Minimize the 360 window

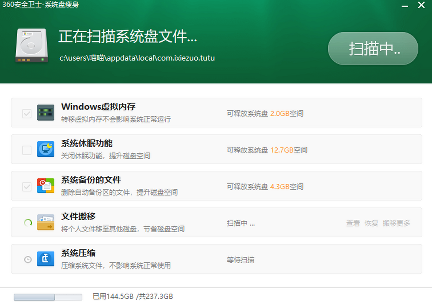click(405, 5)
